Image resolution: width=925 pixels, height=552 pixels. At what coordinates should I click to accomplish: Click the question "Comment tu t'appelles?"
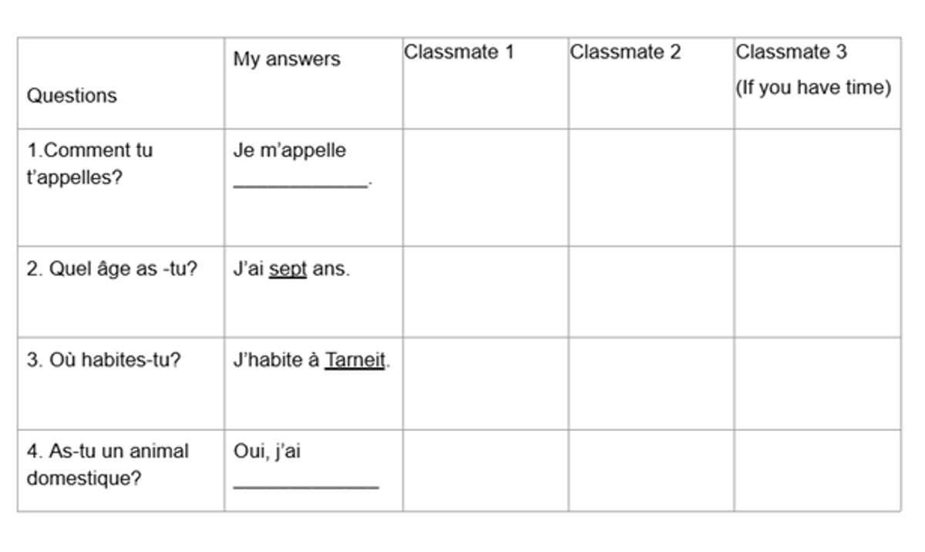[x=89, y=164]
